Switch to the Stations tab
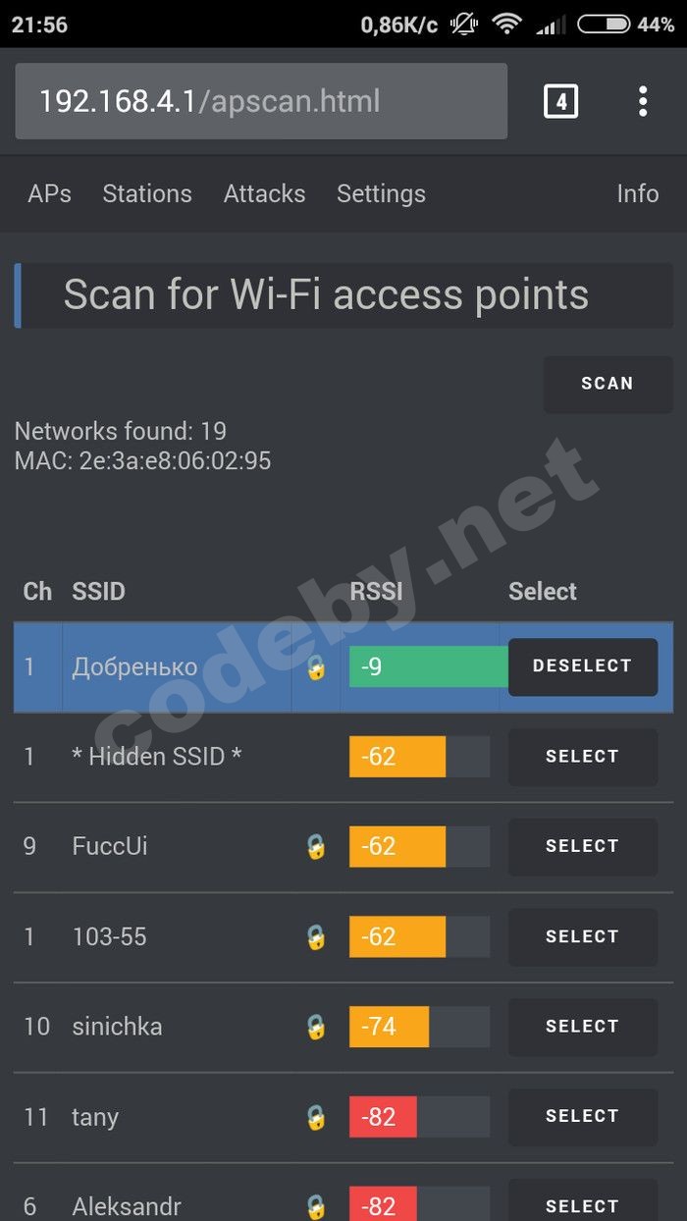 coord(147,193)
